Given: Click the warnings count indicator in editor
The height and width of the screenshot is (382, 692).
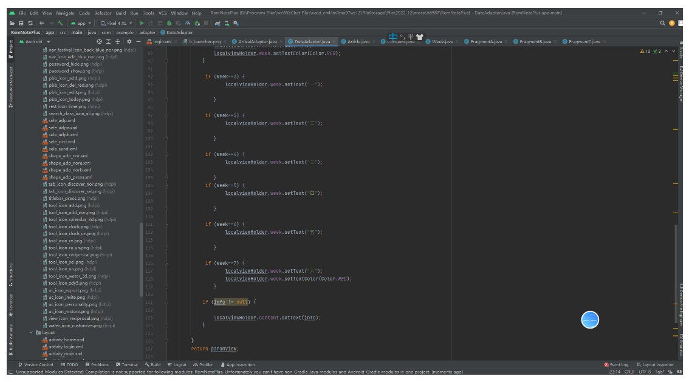Looking at the screenshot, I should point(645,51).
